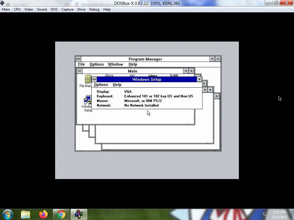Open the Drive menu
This screenshot has width=294, height=220.
(x=81, y=9)
